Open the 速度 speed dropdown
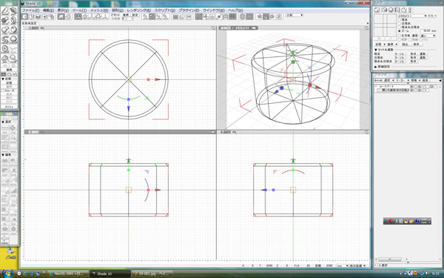Screen dimensions: 444x278 coord(428,36)
